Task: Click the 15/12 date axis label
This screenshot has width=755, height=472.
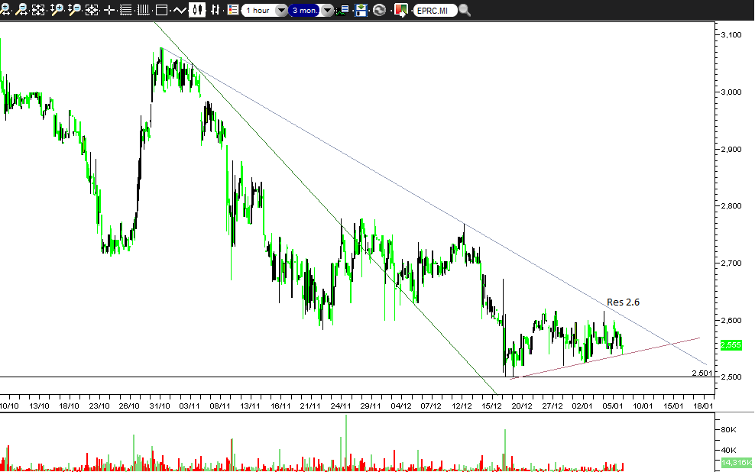Action: tap(491, 406)
